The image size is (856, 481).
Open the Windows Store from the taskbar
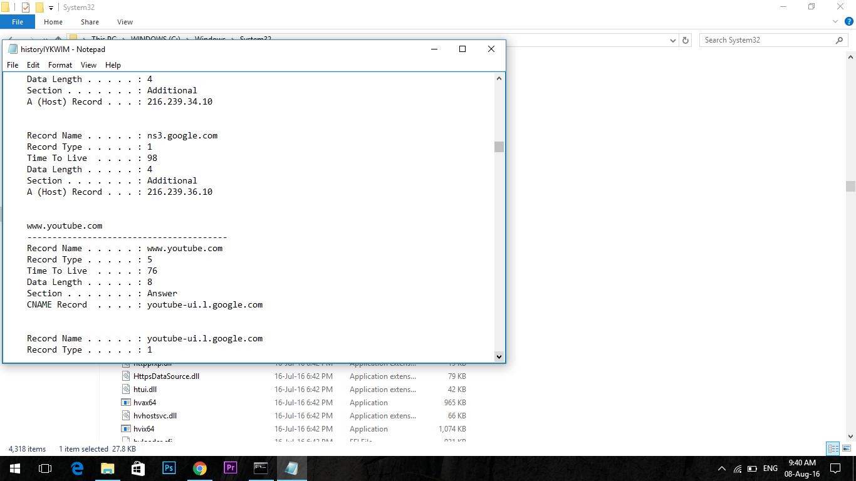[x=138, y=468]
